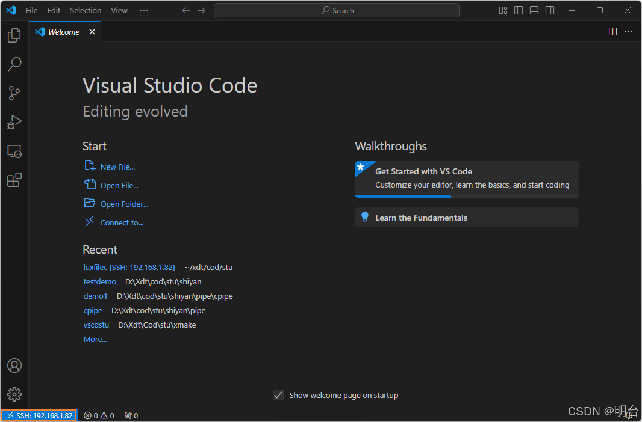The image size is (642, 422).
Task: Expand hidden menus via title bar ellipsis
Action: 144,10
